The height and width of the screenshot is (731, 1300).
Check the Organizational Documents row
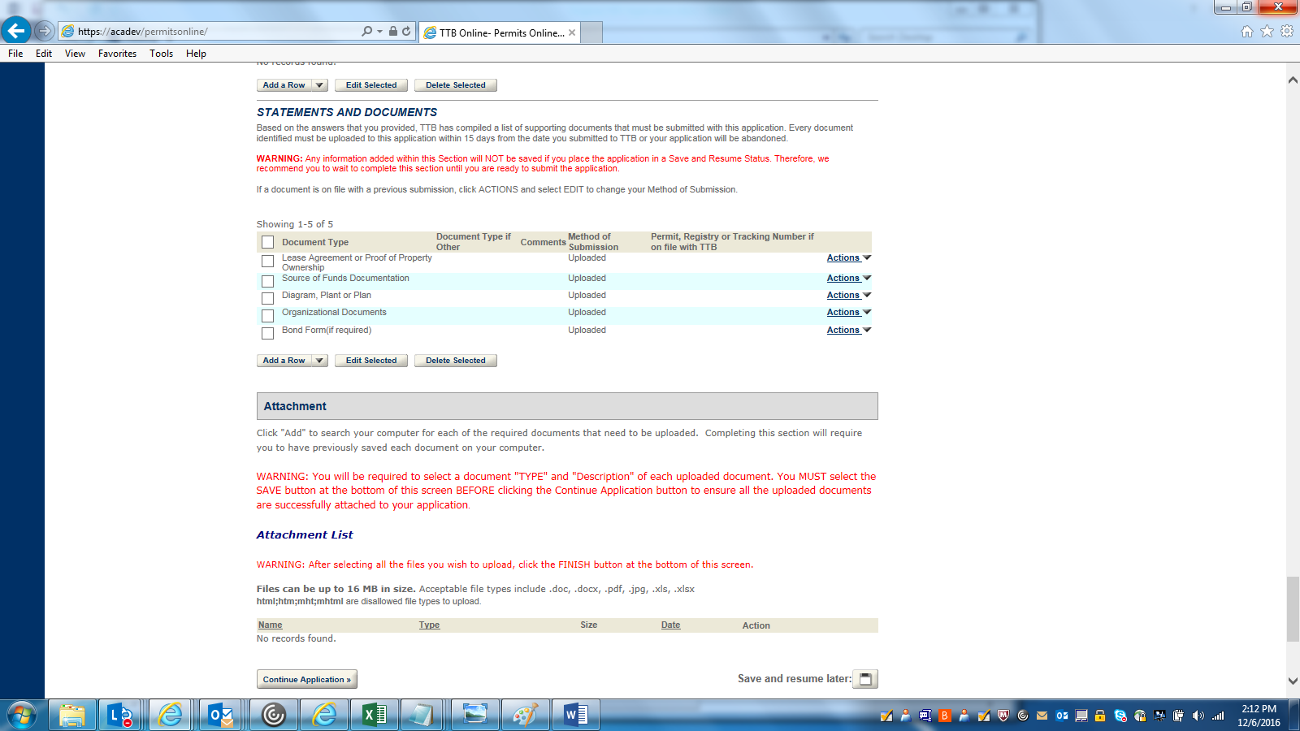coord(267,315)
